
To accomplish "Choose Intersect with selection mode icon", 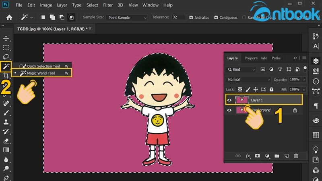I will pos(71,17).
